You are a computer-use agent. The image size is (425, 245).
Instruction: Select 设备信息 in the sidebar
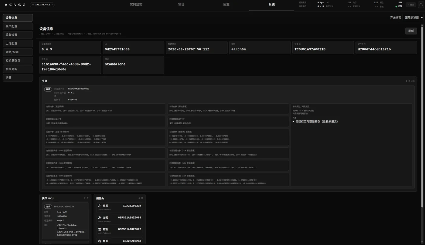(x=18, y=18)
